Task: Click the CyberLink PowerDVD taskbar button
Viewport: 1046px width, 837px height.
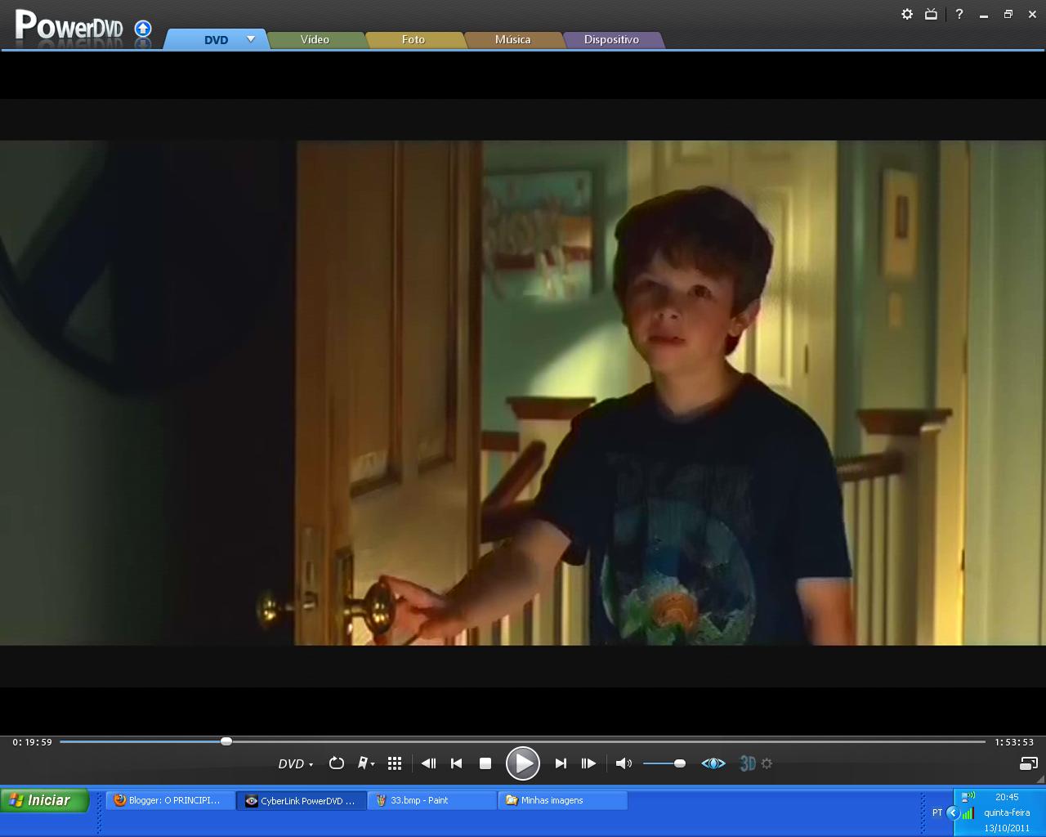Action: coord(302,800)
